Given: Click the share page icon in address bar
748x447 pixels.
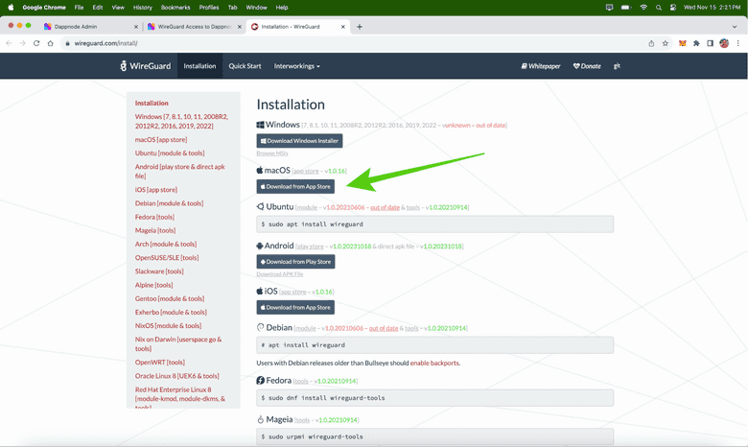Looking at the screenshot, I should 651,43.
